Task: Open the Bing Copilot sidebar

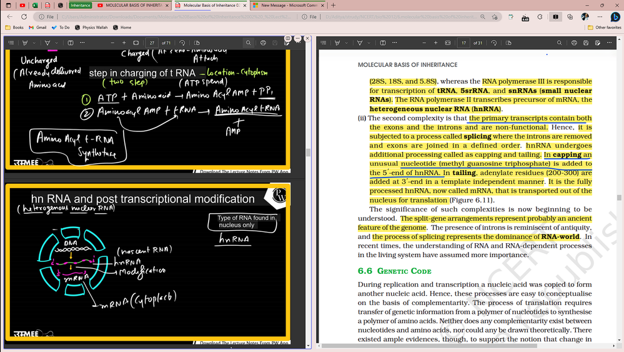Action: (615, 17)
